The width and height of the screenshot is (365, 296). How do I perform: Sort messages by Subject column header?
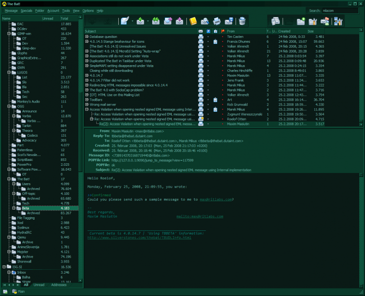[141, 31]
